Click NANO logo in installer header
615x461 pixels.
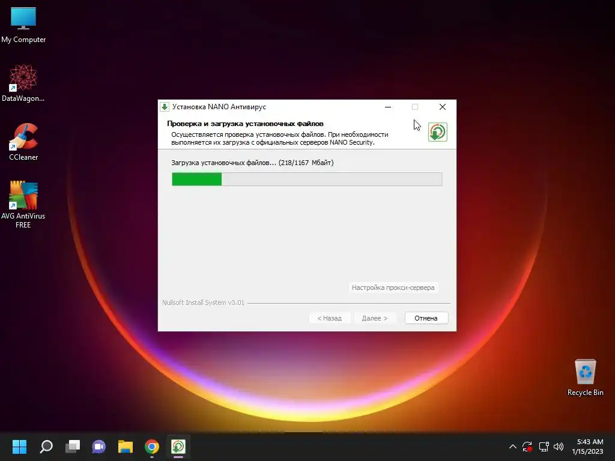coord(437,132)
